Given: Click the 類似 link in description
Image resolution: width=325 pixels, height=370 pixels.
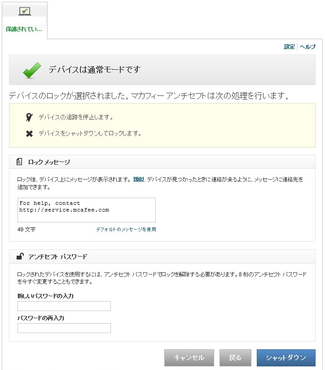Looking at the screenshot, I should click(138, 179).
